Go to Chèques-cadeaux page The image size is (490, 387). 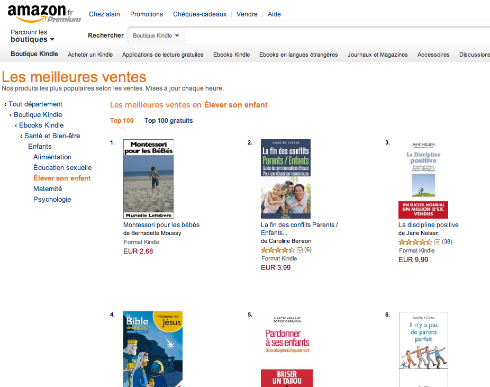199,14
